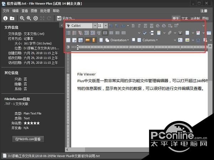Click the horizontal scrollbar left arrow
This screenshot has width=214, height=160.
[67, 150]
